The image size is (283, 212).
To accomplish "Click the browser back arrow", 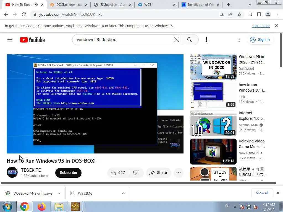I will coord(6,14).
